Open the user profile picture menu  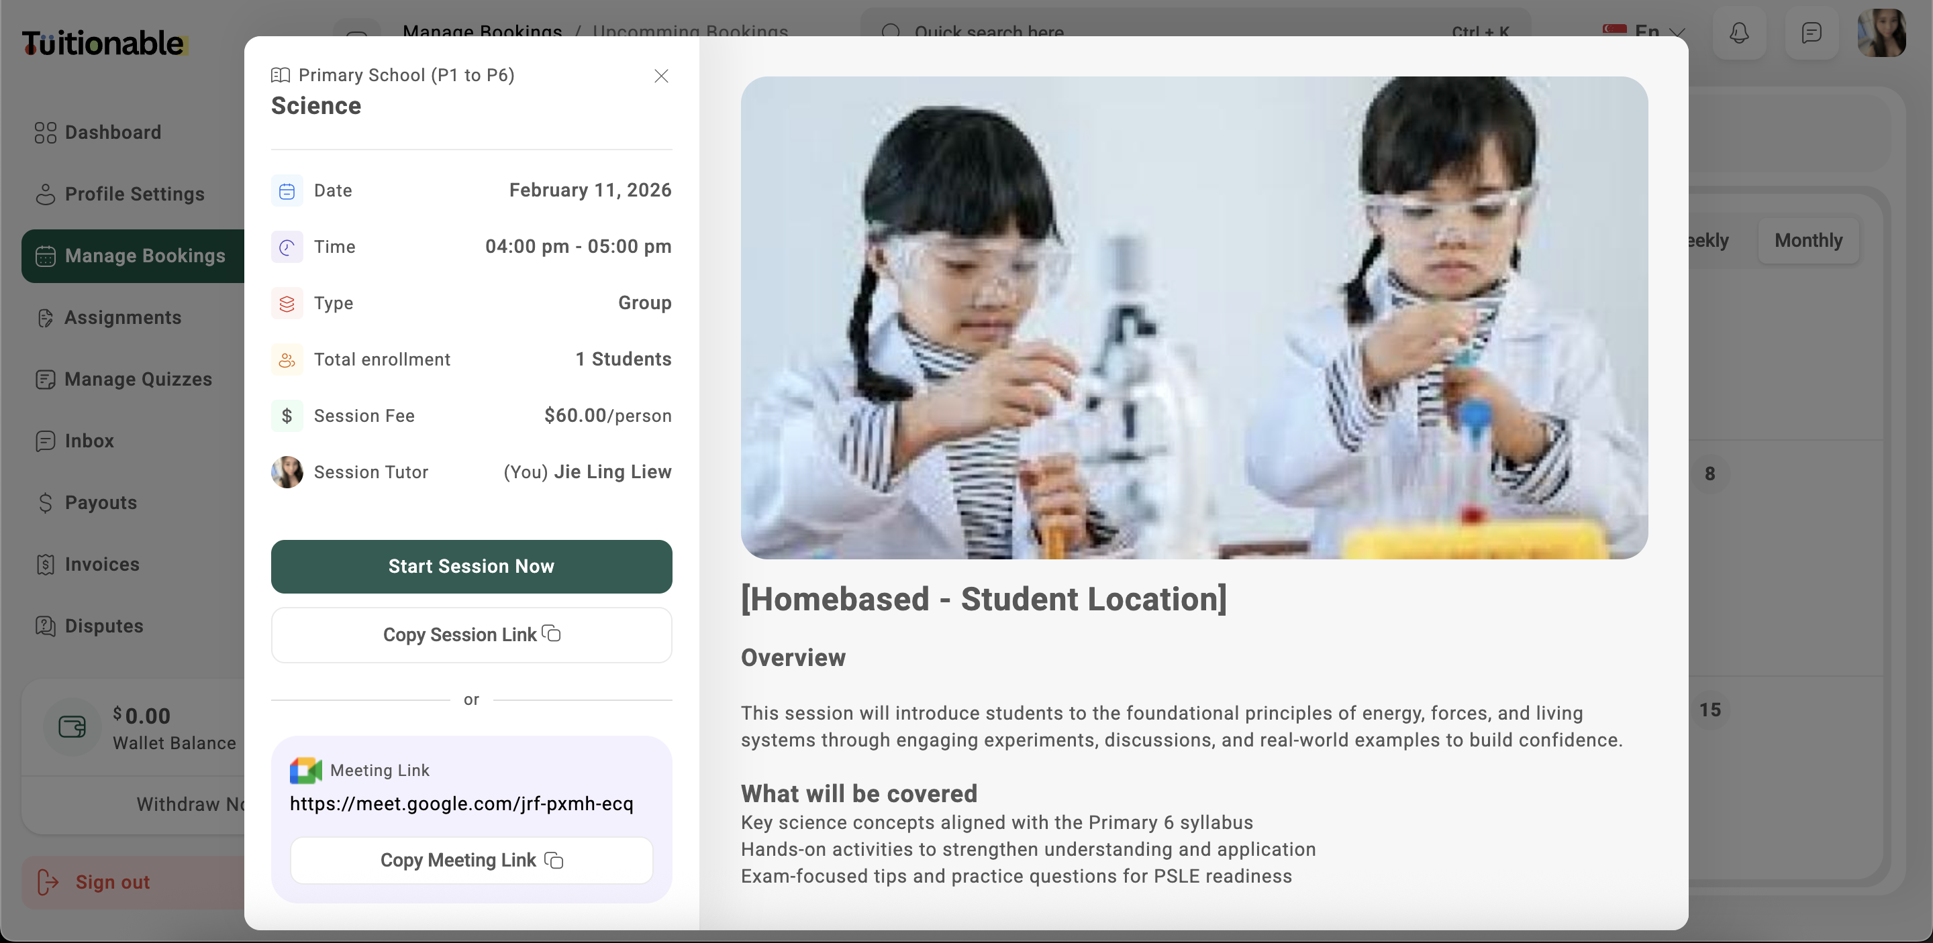[1881, 33]
